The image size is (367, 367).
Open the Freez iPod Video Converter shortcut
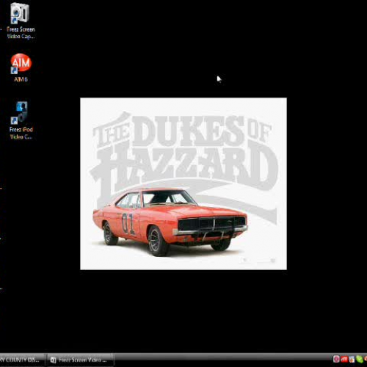tap(21, 120)
